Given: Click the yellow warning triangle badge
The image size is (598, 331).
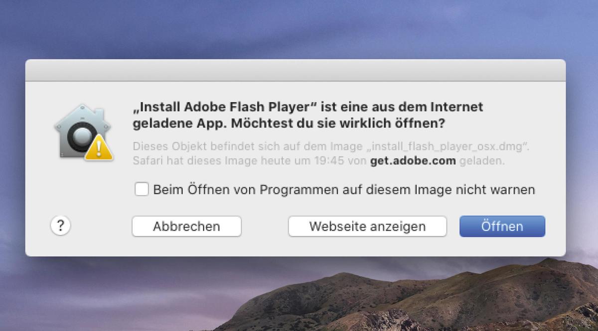Looking at the screenshot, I should [99, 147].
